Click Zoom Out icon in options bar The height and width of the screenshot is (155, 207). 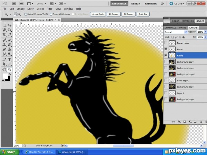[19, 14]
